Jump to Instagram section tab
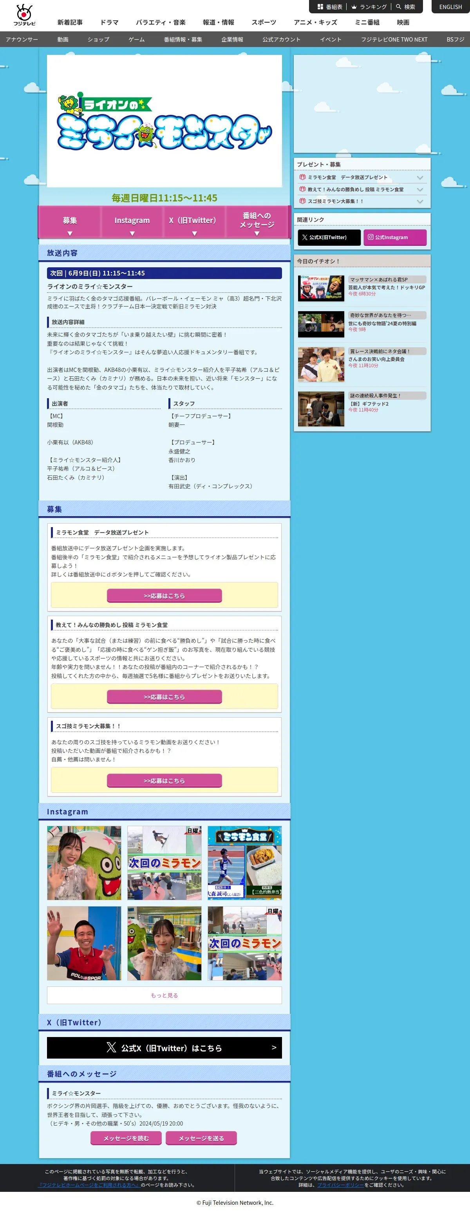 pyautogui.click(x=132, y=222)
